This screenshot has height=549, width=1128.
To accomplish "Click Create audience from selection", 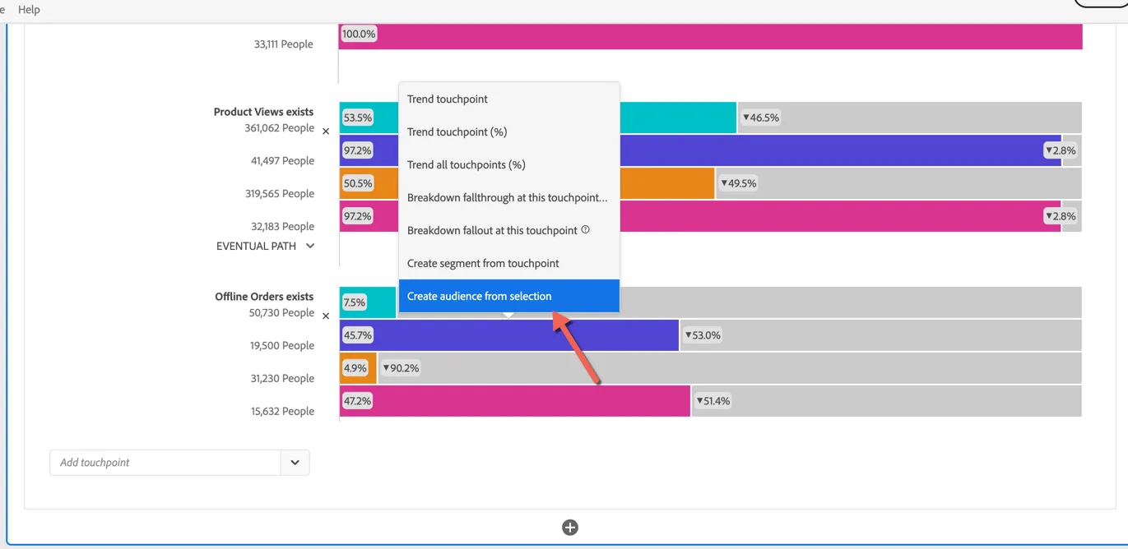I will [x=509, y=296].
